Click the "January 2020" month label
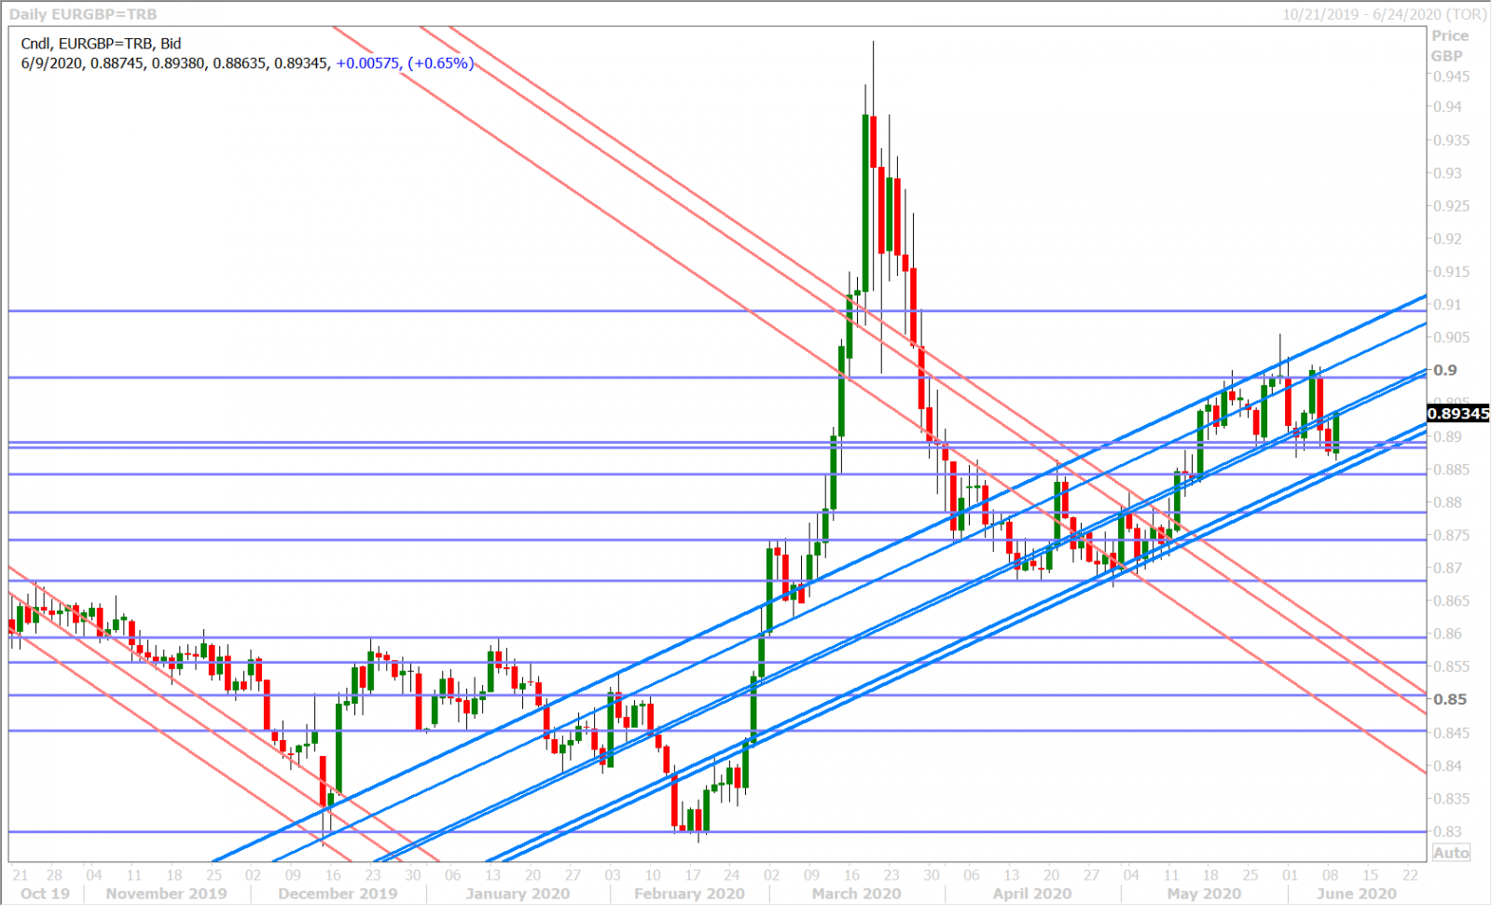 coord(518,894)
